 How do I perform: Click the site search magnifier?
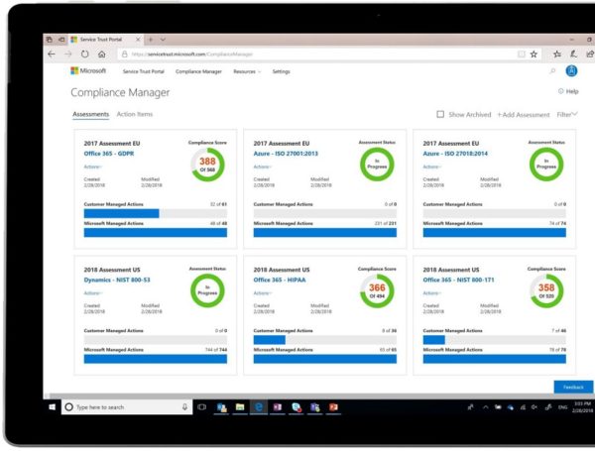click(553, 71)
